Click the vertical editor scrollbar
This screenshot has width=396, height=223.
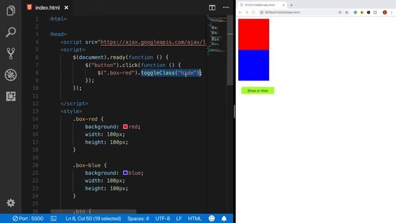[x=230, y=50]
